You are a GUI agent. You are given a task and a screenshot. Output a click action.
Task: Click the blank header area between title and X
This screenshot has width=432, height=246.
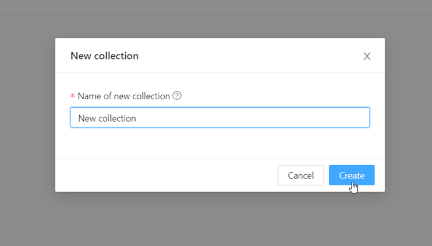click(x=247, y=56)
